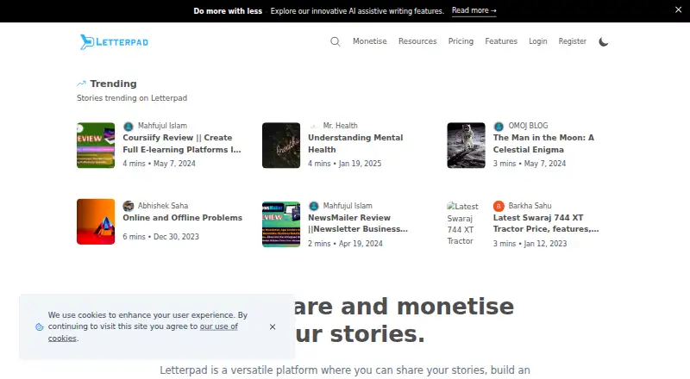690x379 pixels.
Task: Open Abhishek Saha author avatar
Action: 128,206
